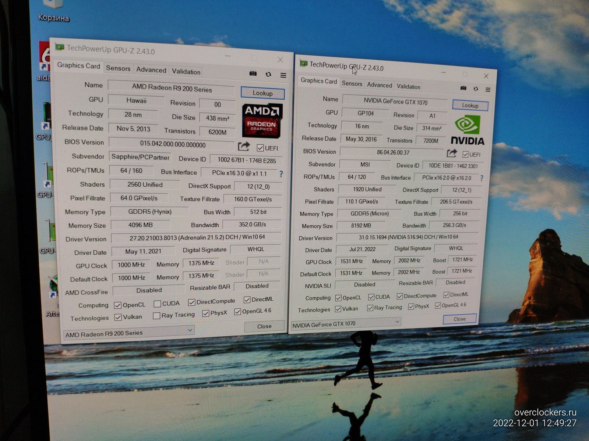Click the GDDR5 (Micron) memory type value
Screen dimensions: 589x441
coord(369,214)
